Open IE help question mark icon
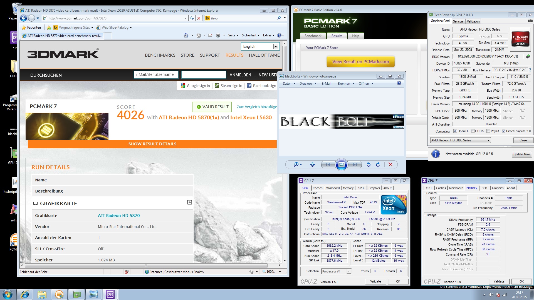 279,35
